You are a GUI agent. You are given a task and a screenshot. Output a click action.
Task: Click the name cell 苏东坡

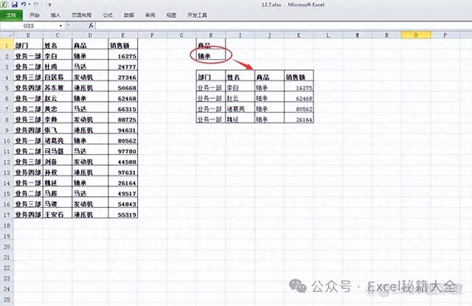58,88
